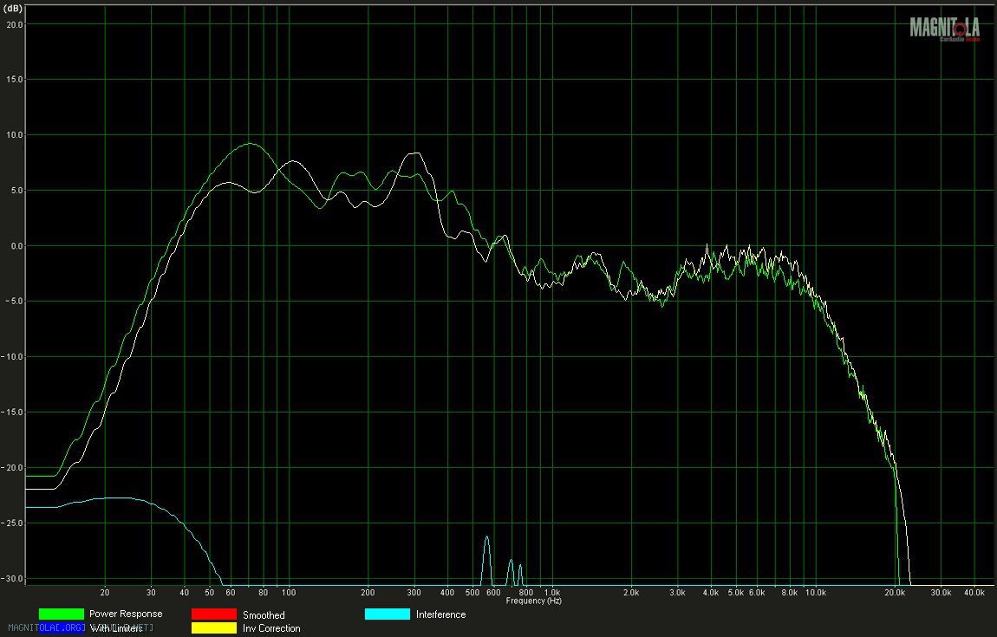Click the yellow Inv Correction swatch
The image size is (997, 637).
tap(213, 627)
